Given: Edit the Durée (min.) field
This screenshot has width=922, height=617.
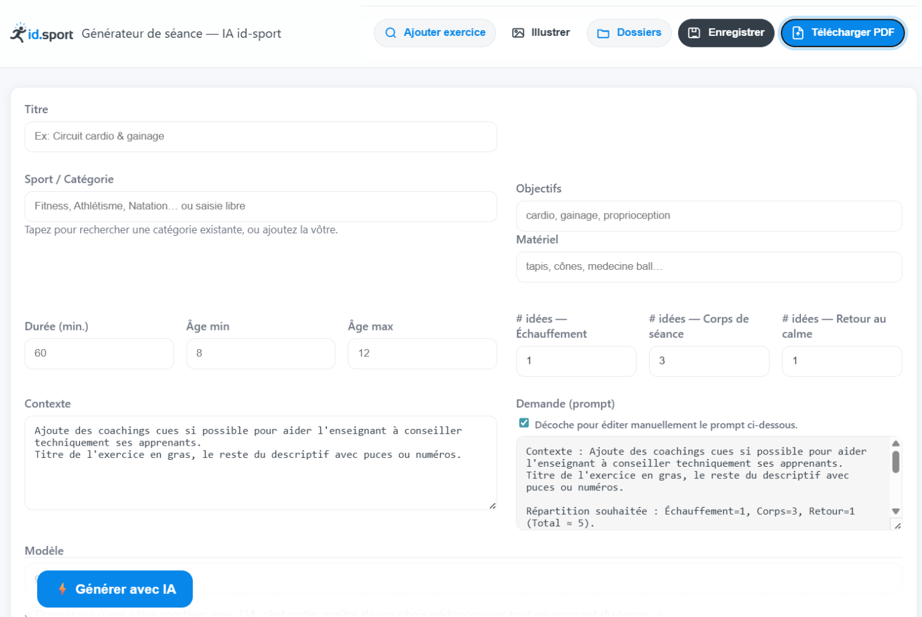Looking at the screenshot, I should [99, 354].
